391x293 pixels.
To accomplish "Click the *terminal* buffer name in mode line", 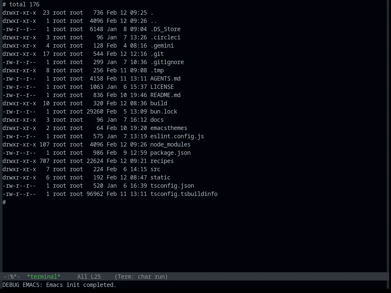I will (x=44, y=277).
